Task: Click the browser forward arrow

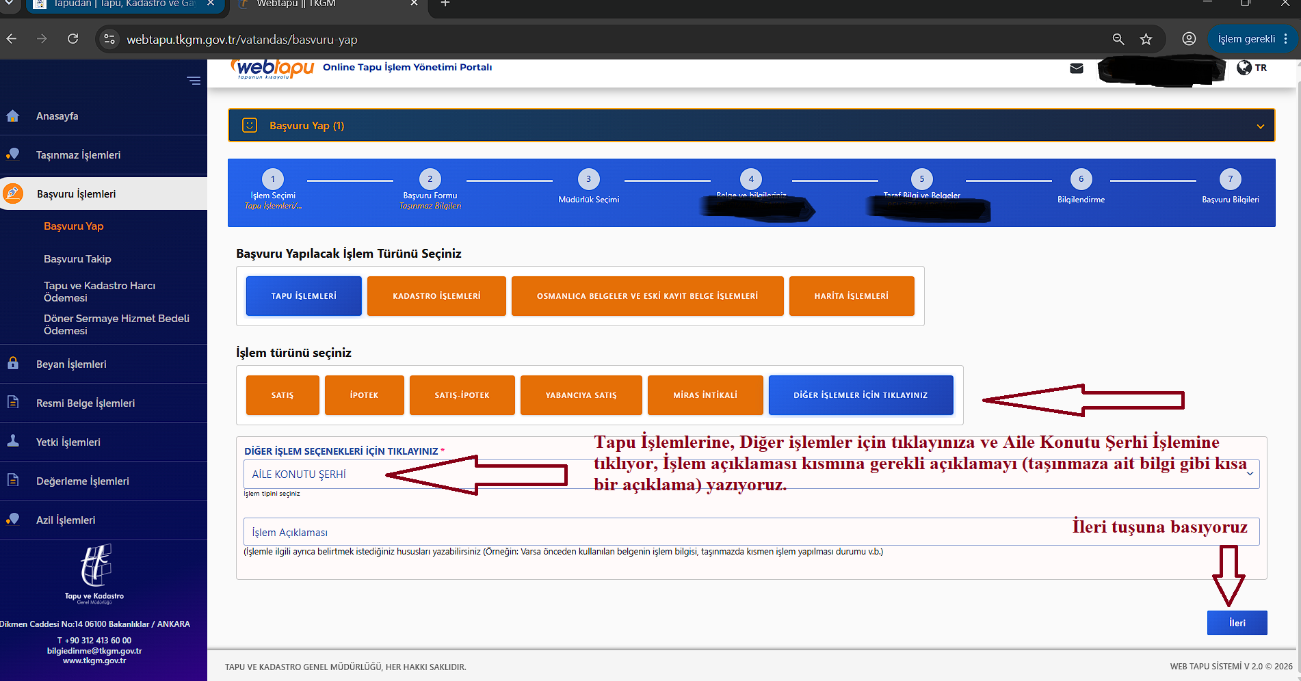Action: click(42, 39)
